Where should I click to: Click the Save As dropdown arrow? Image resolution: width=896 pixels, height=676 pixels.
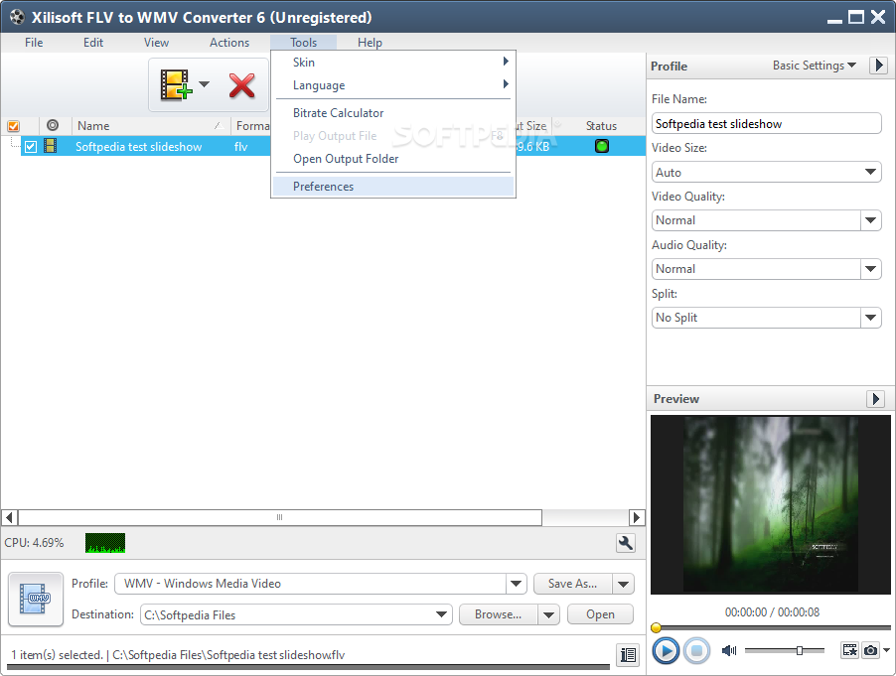pos(624,584)
